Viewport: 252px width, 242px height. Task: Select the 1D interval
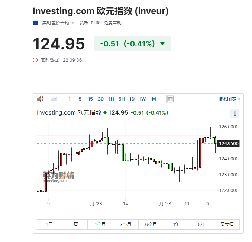132,99
